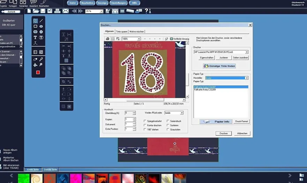Select the line drawing tool
The height and width of the screenshot is (183, 307).
(41, 21)
